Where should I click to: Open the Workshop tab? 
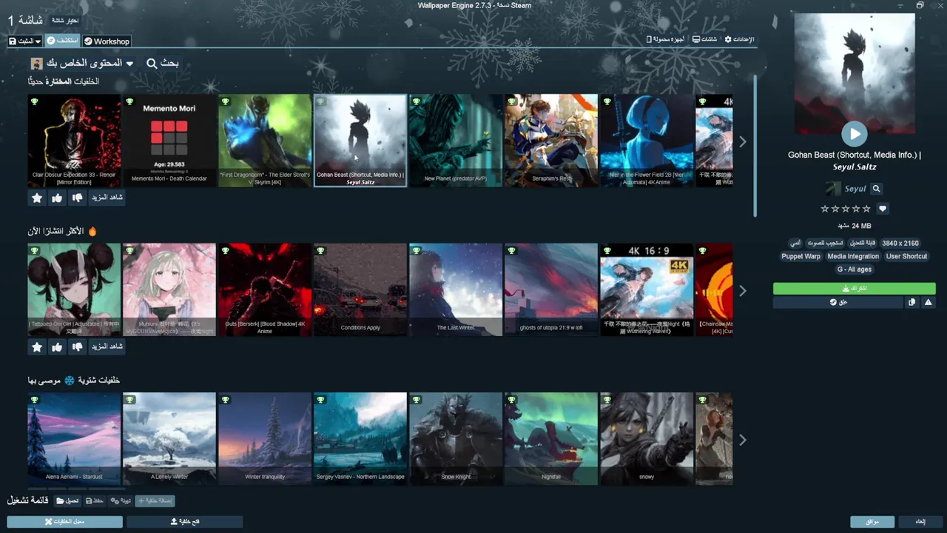coord(107,41)
